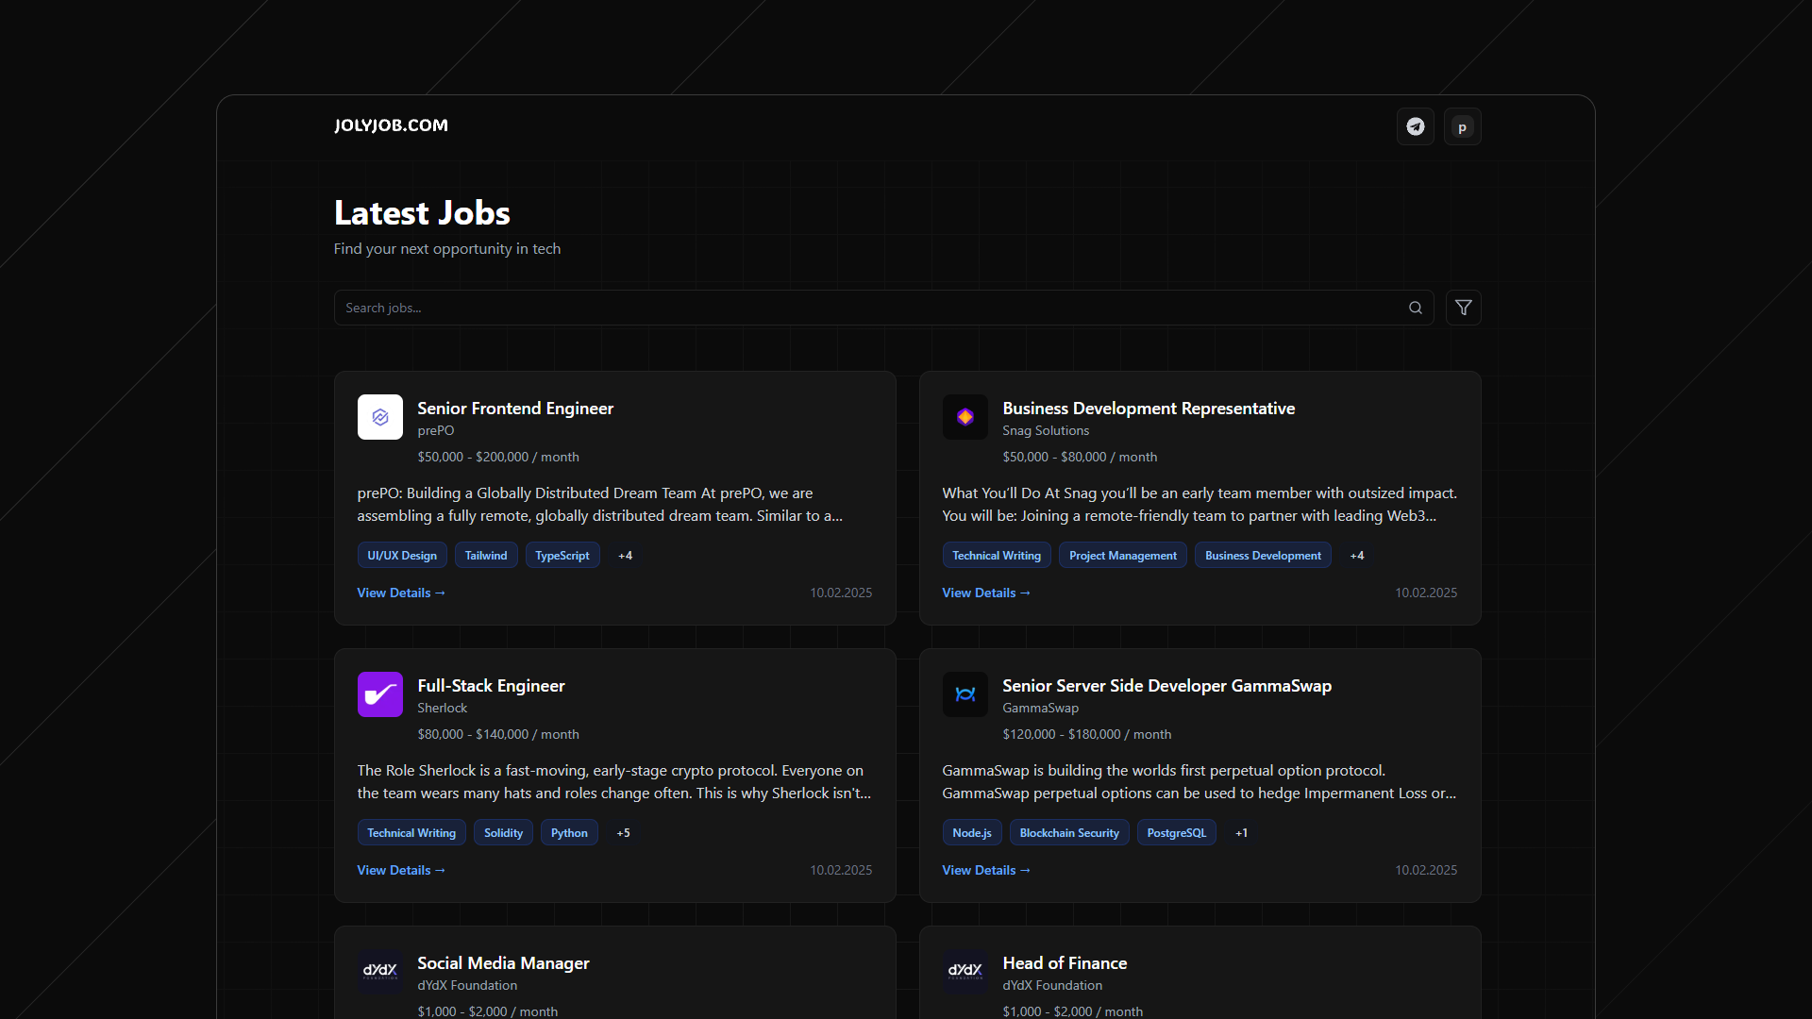Expand +4 tags on Snag Solutions card
Viewport: 1812px width, 1019px height.
click(x=1357, y=556)
